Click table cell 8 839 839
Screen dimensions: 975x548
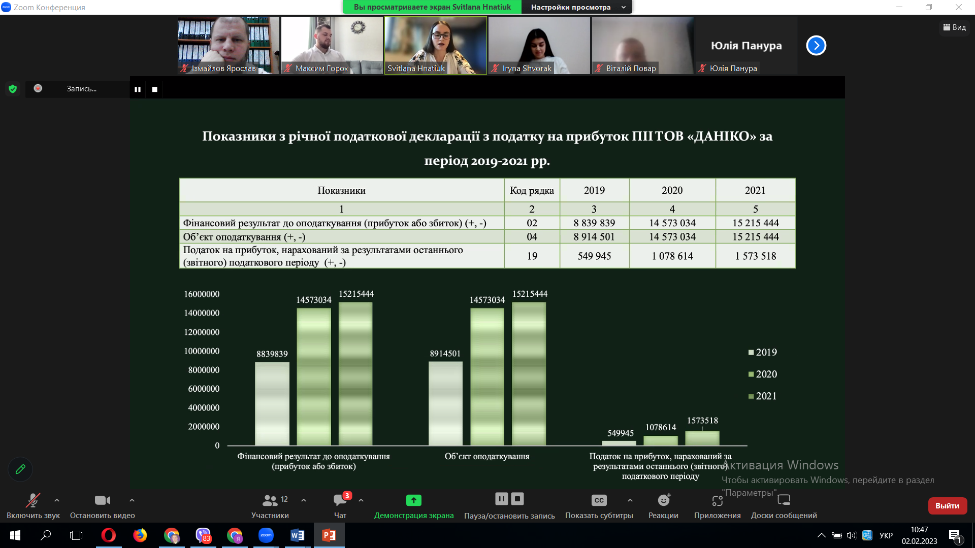[x=594, y=223]
